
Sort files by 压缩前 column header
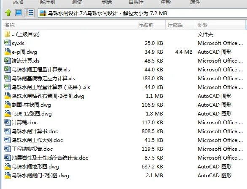(151, 25)
